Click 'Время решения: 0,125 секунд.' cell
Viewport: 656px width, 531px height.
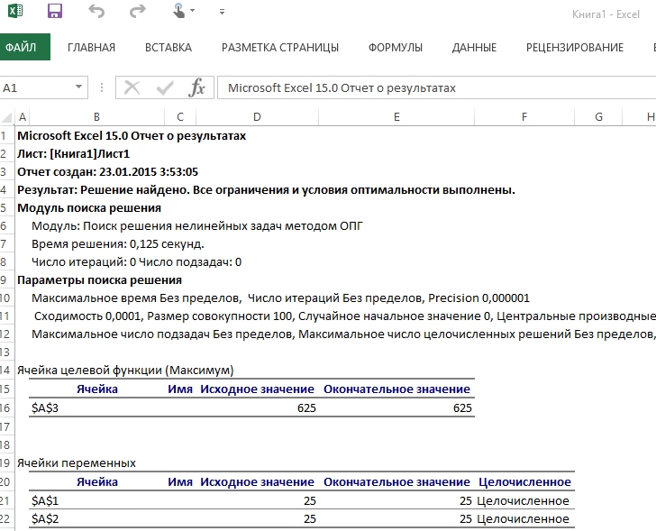pyautogui.click(x=117, y=244)
